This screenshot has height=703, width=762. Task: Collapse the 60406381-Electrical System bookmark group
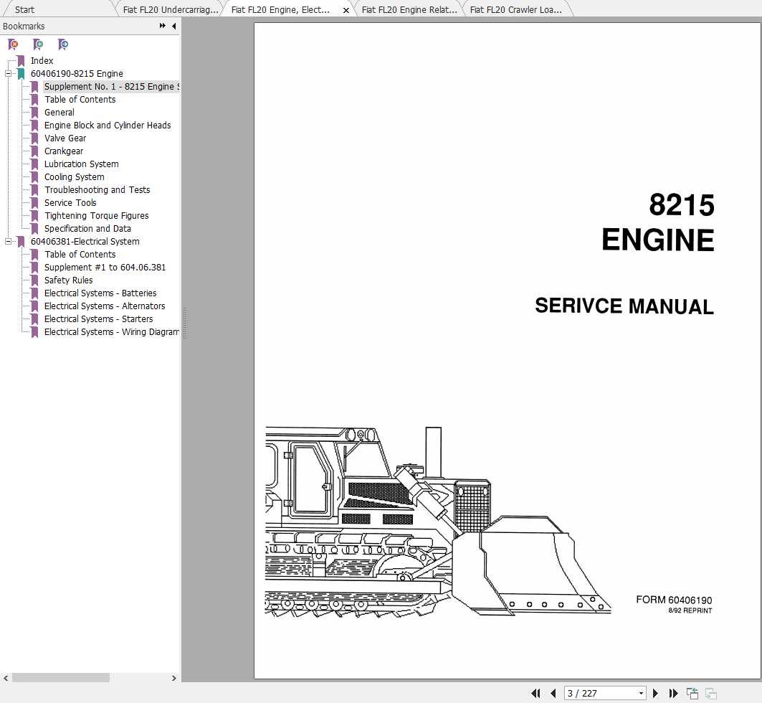pyautogui.click(x=8, y=242)
